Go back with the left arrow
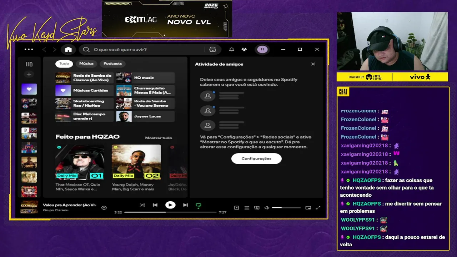The image size is (457, 257). (x=44, y=49)
